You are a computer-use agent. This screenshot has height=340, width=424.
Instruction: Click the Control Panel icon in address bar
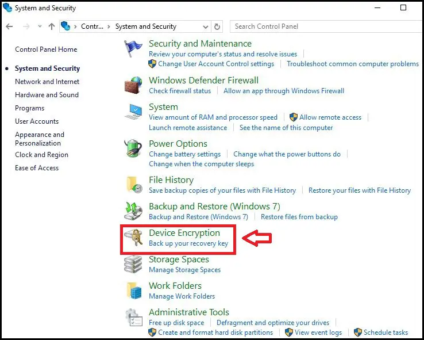click(x=65, y=26)
